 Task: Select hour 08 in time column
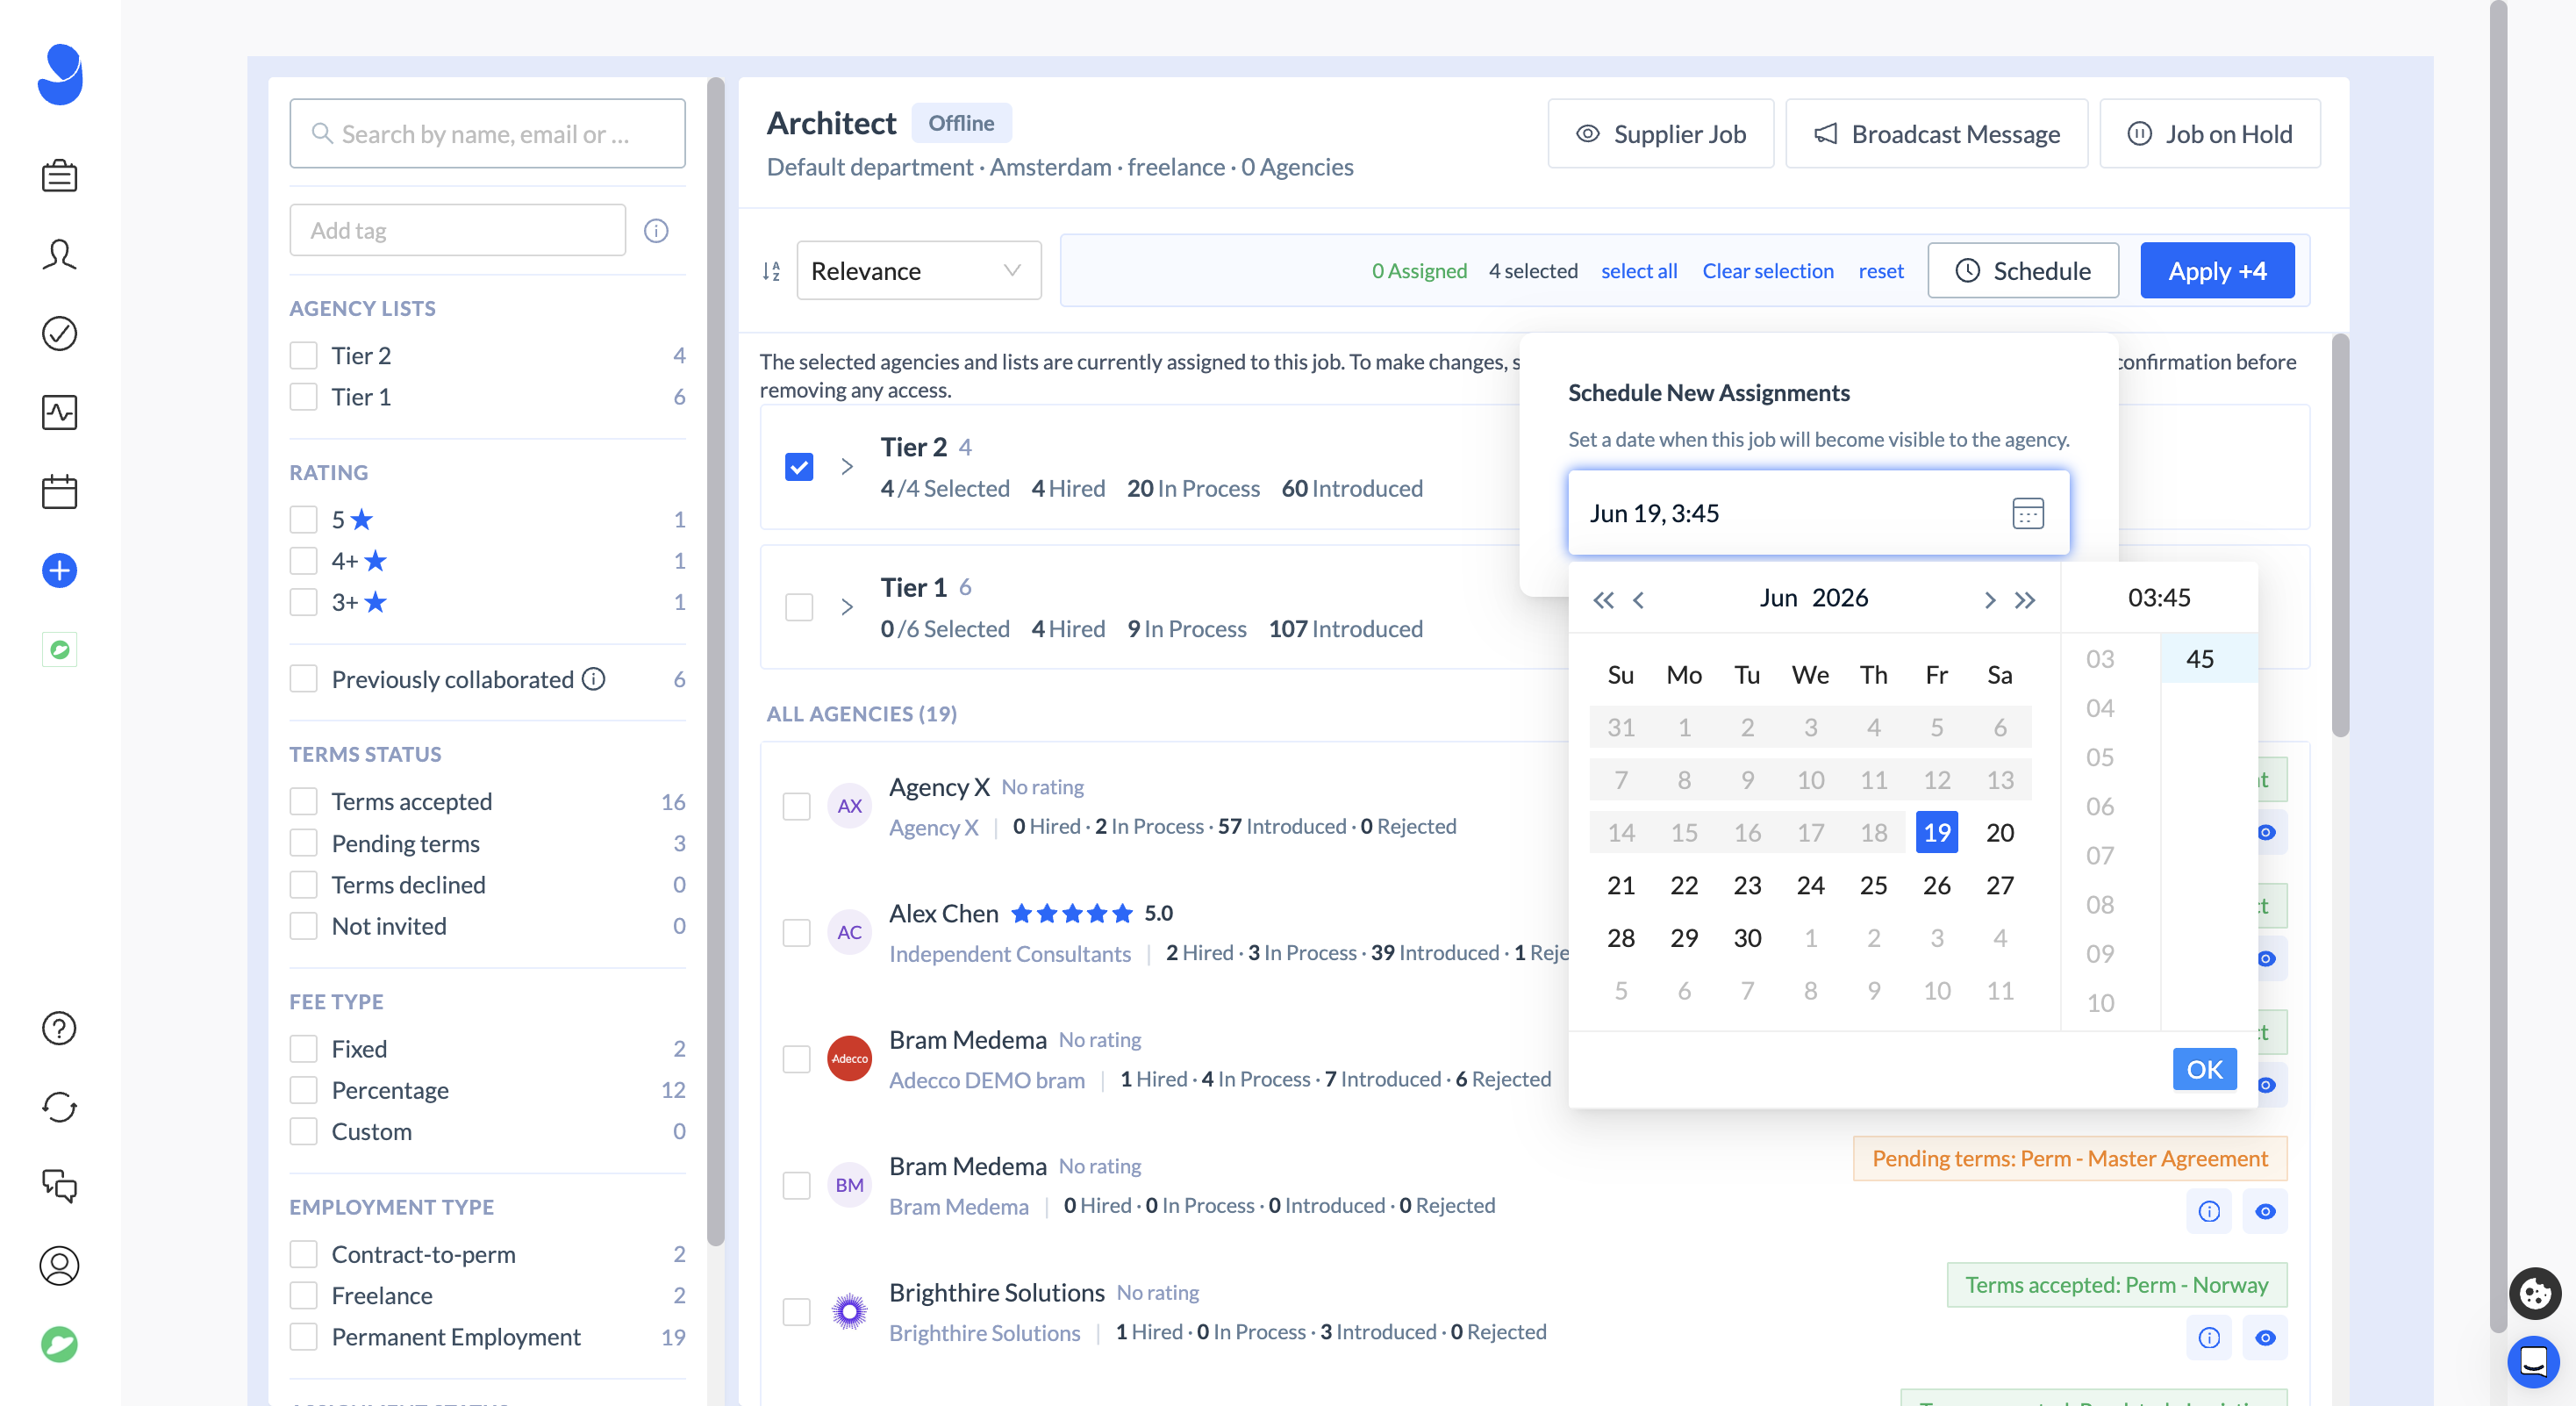point(2100,905)
